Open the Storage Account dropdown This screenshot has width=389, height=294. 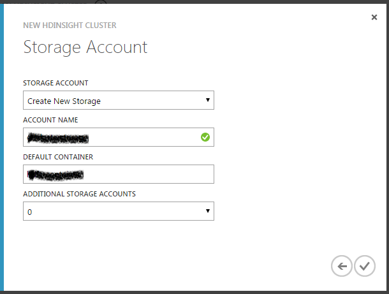click(x=118, y=101)
